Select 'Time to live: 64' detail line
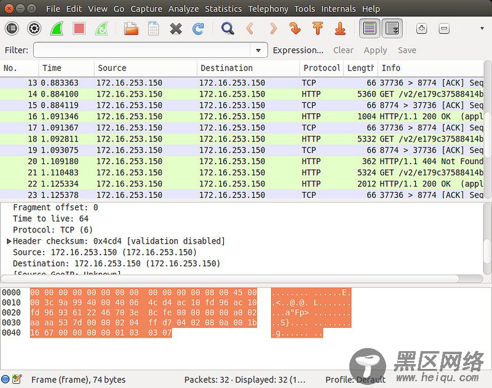Image resolution: width=492 pixels, height=388 pixels. coord(50,218)
